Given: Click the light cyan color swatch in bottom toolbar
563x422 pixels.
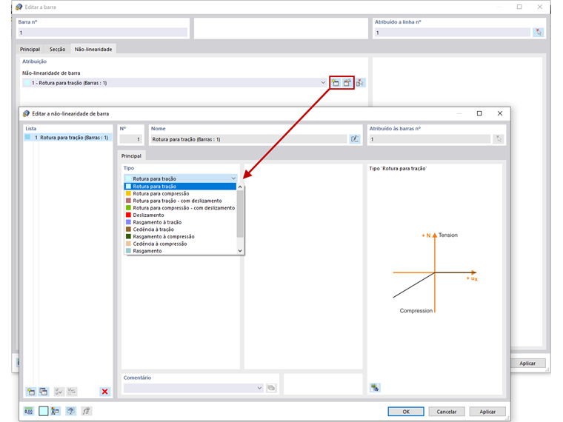Looking at the screenshot, I should tap(44, 411).
